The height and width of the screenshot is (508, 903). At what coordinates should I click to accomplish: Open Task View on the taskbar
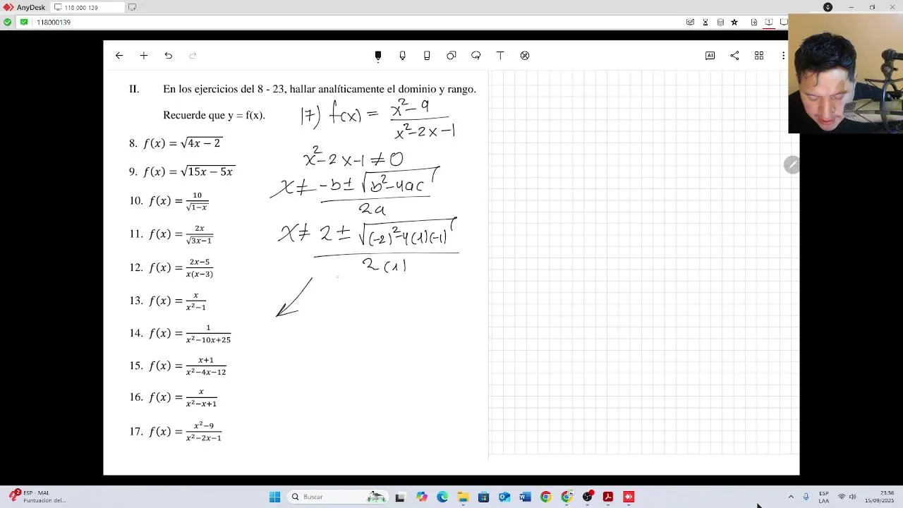pyautogui.click(x=400, y=497)
